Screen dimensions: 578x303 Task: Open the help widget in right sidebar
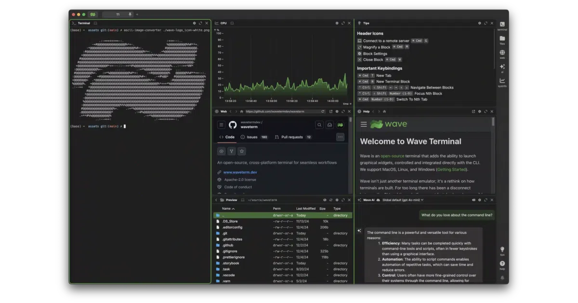point(502,265)
